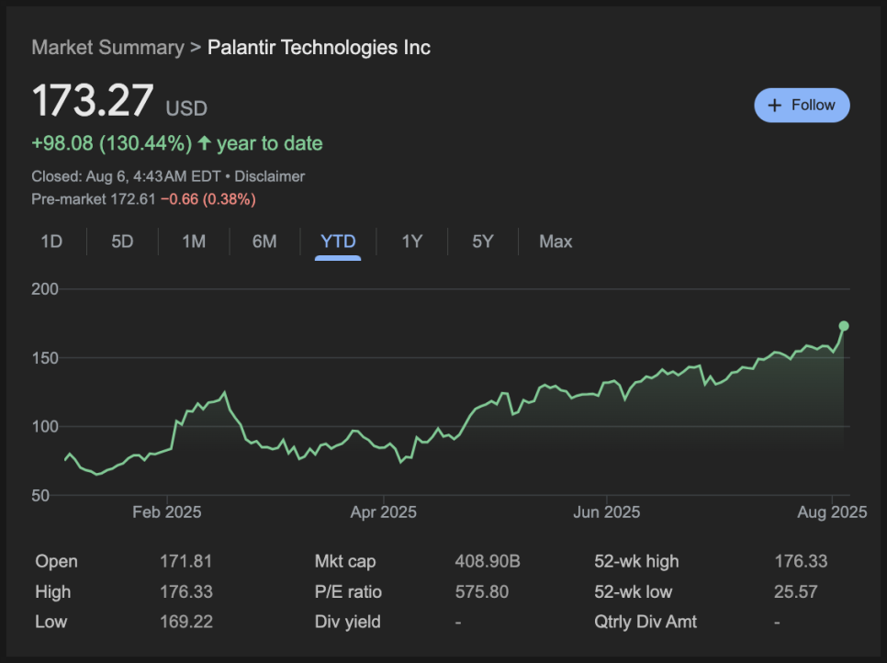Switch to the 1D range tab
The width and height of the screenshot is (887, 663).
[51, 242]
